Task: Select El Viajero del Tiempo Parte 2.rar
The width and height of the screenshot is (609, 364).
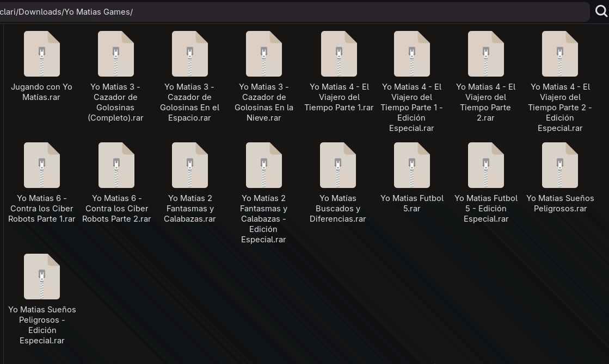Action: [486, 54]
